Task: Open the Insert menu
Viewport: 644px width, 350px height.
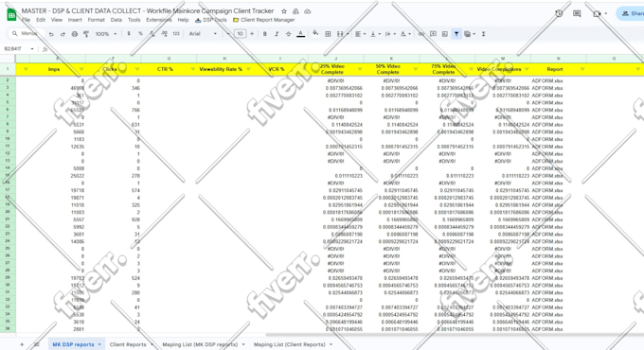Action: pyautogui.click(x=75, y=20)
